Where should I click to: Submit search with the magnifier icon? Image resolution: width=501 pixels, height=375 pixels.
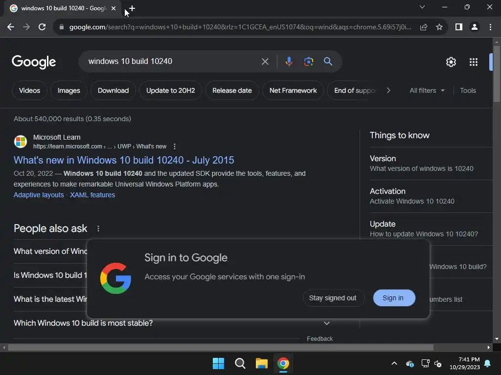[x=328, y=61]
